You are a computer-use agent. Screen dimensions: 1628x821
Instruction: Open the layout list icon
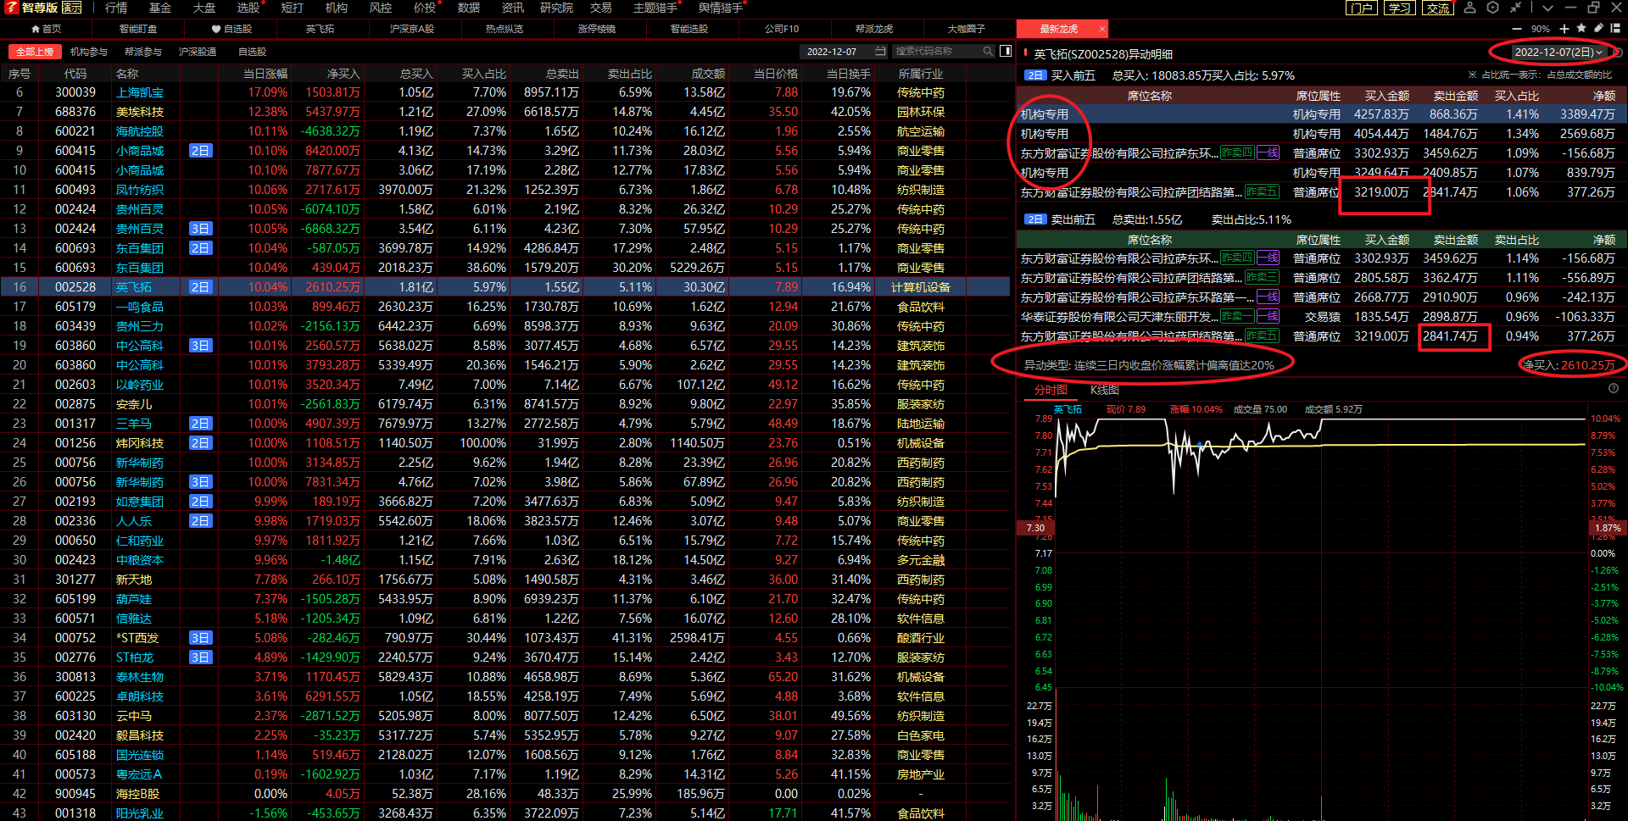tap(1615, 29)
